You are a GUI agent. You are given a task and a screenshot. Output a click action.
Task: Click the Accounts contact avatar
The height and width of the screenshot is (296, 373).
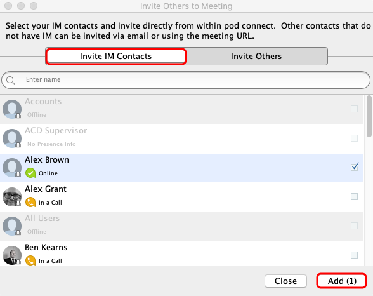[12, 109]
